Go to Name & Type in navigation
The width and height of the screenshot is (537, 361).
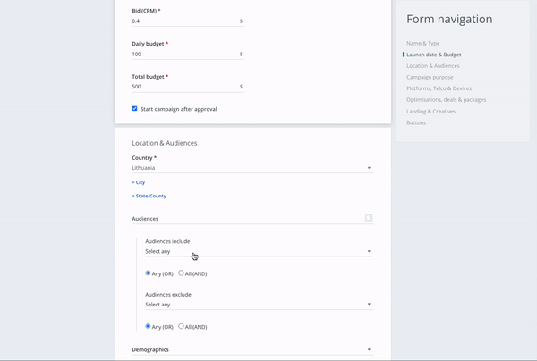423,43
